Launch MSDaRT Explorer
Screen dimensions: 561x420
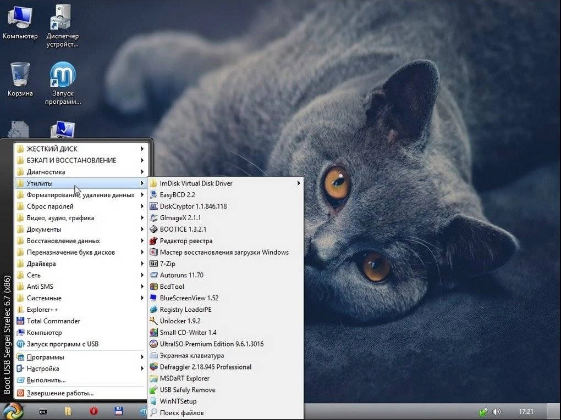(226, 378)
